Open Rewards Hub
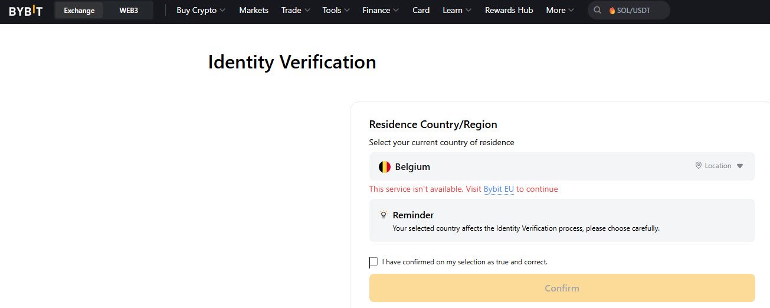This screenshot has height=308, width=770. 509,10
